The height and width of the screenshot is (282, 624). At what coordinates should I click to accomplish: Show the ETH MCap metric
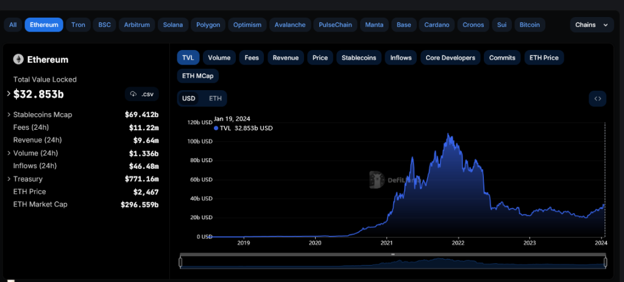[x=198, y=76]
